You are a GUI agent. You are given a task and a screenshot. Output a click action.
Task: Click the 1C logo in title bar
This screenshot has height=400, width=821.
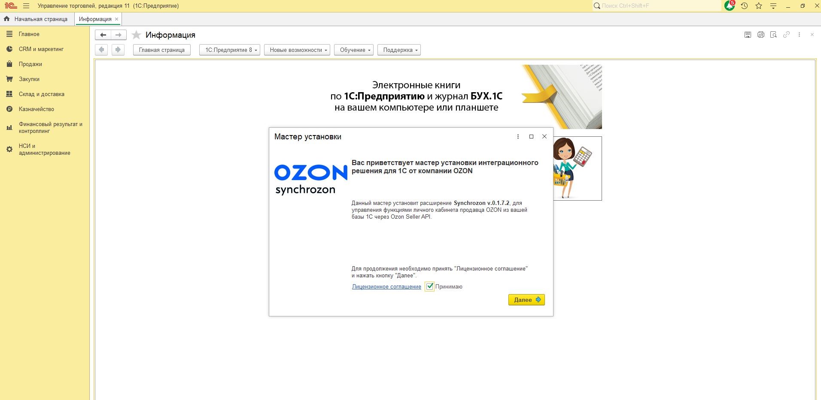tap(11, 6)
